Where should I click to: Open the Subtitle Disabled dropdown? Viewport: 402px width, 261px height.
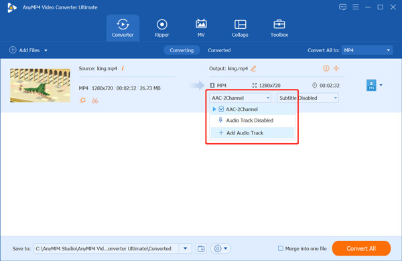coord(308,98)
